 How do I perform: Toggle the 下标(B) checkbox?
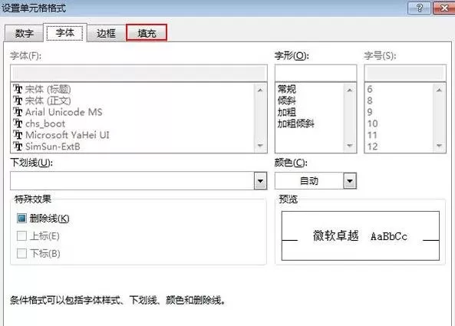pos(21,253)
